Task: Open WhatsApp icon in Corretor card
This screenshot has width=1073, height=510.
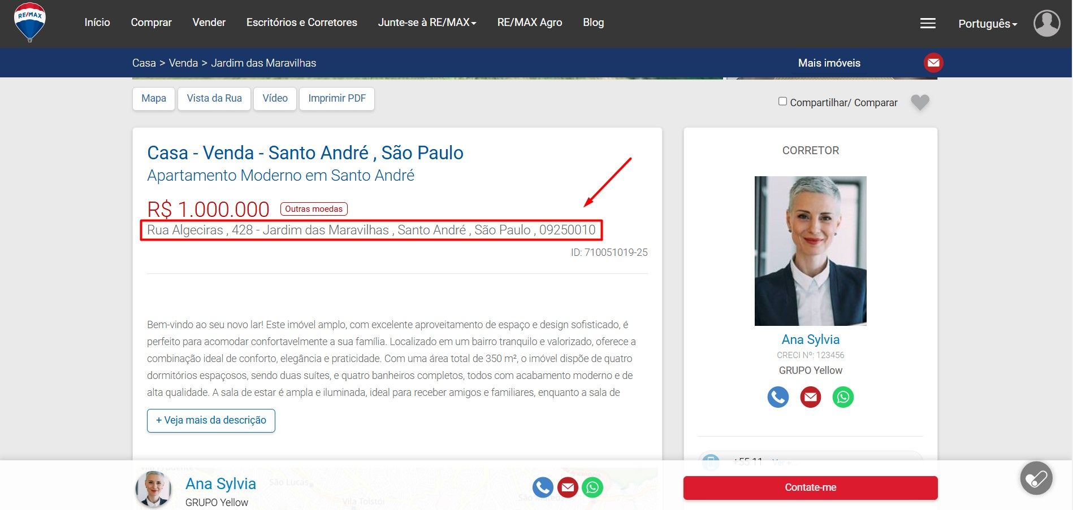Action: coord(843,397)
